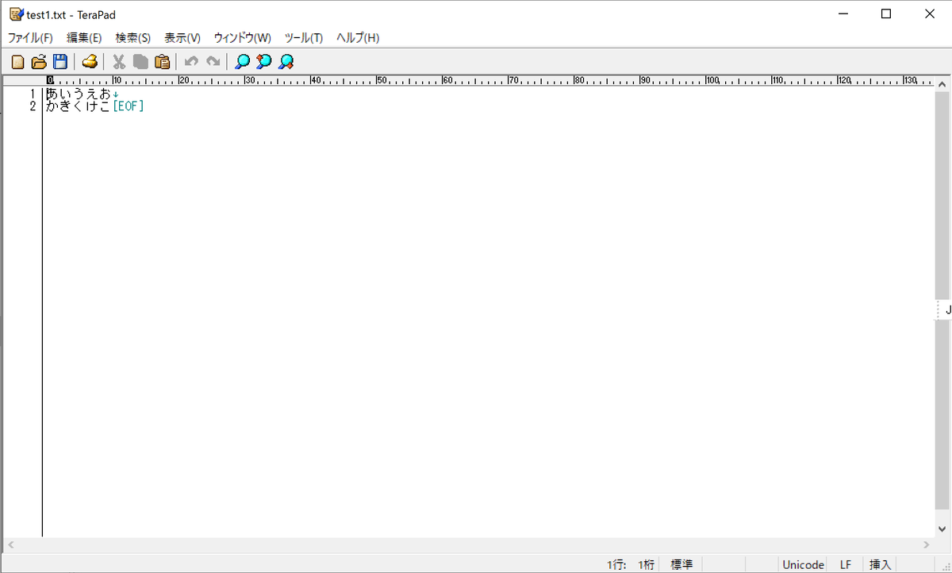Click the 標準 mode status entry
This screenshot has height=573, width=952.
coord(681,564)
